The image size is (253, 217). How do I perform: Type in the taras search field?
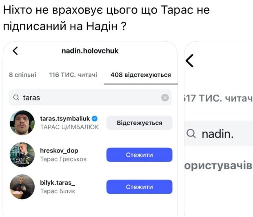click(90, 98)
